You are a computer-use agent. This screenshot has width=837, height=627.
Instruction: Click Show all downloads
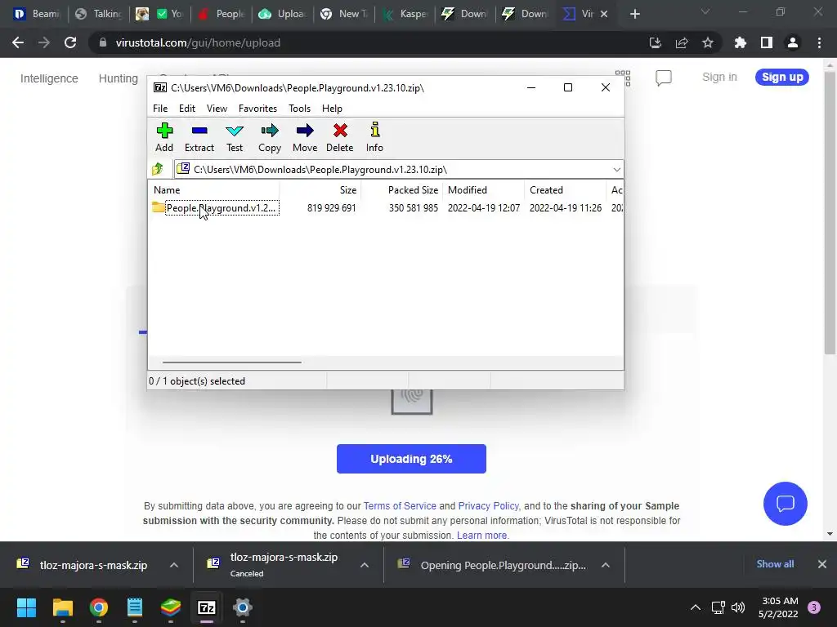click(775, 564)
